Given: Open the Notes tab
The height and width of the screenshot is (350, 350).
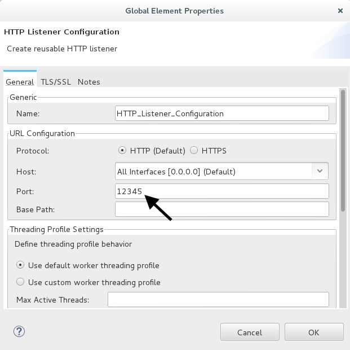Looking at the screenshot, I should [89, 82].
